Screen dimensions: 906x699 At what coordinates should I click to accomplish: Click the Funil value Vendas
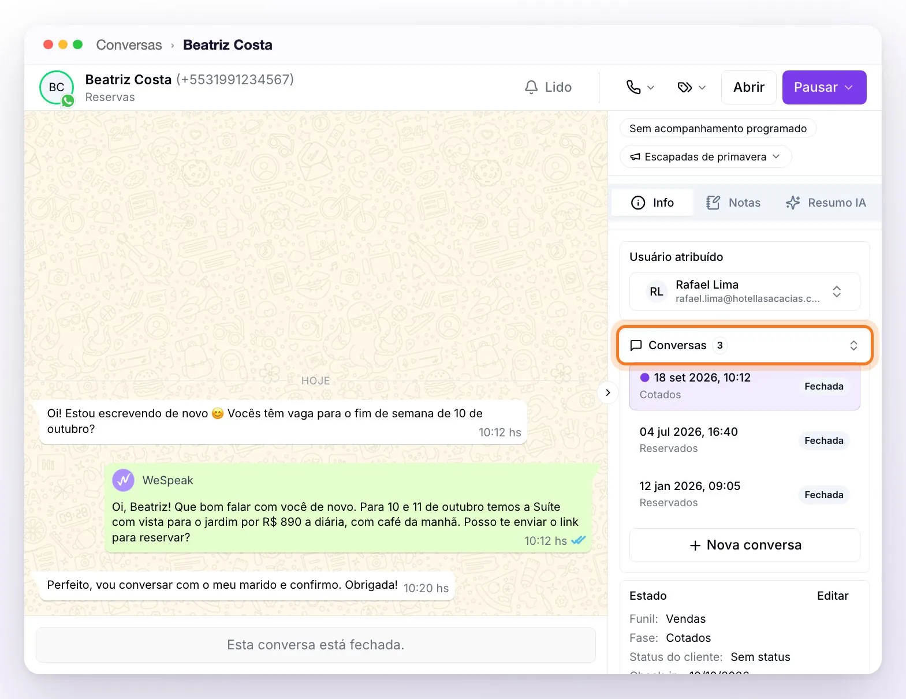pos(685,619)
